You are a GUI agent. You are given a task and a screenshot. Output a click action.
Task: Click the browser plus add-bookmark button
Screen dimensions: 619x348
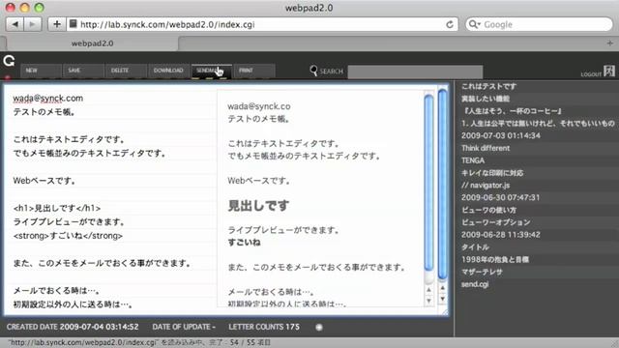point(56,24)
